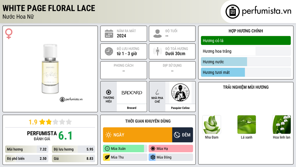Click the Giá 8.83 score bar
Screen dimensions: 296x167
point(73,159)
